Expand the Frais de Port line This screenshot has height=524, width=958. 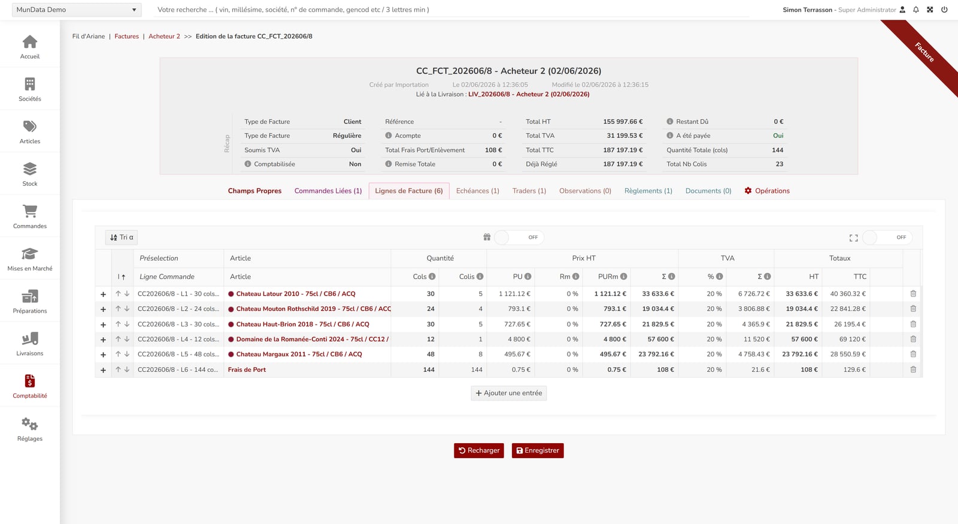click(103, 370)
